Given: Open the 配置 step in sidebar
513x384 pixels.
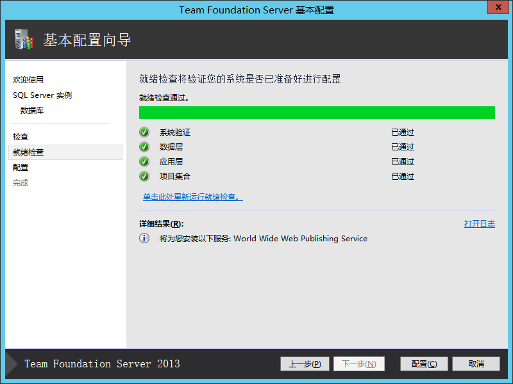Looking at the screenshot, I should 21,168.
